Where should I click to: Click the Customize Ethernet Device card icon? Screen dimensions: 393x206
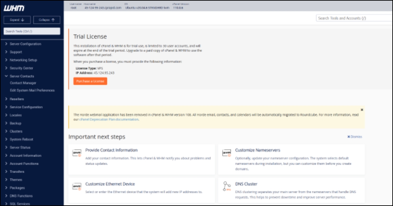tap(76, 186)
